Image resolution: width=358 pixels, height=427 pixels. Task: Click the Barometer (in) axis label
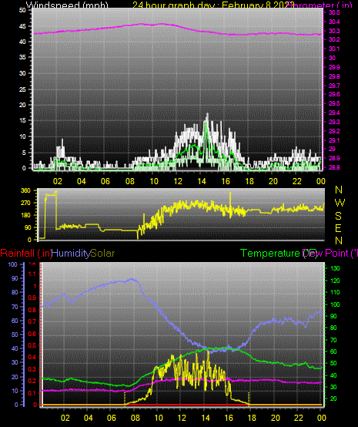coord(320,5)
